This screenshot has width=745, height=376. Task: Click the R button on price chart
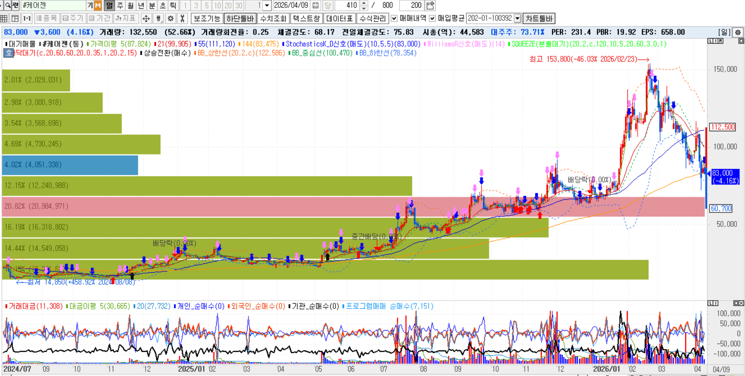coord(721,41)
